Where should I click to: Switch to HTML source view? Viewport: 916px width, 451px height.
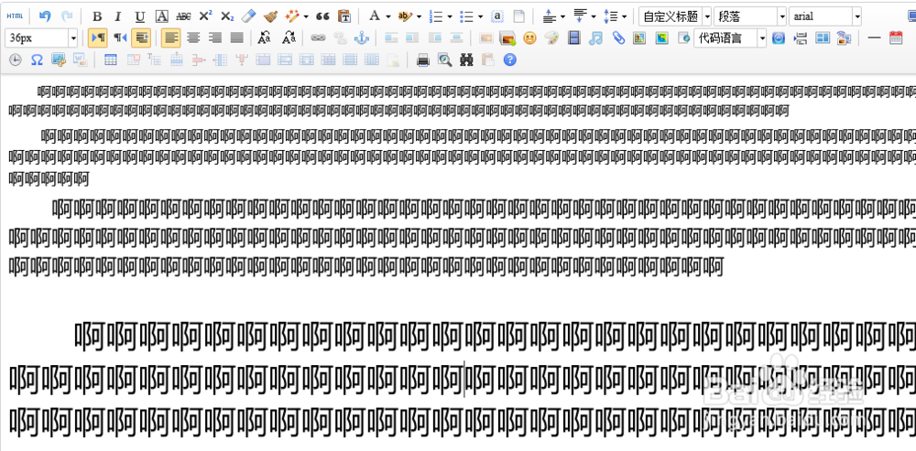(x=15, y=16)
